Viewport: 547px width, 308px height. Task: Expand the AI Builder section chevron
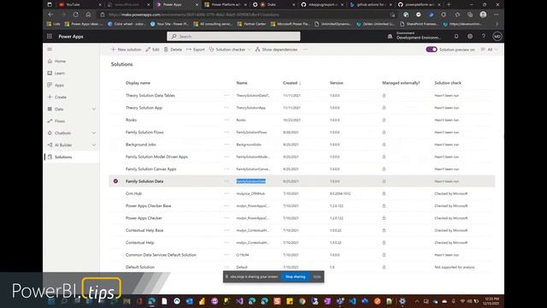[x=94, y=145]
